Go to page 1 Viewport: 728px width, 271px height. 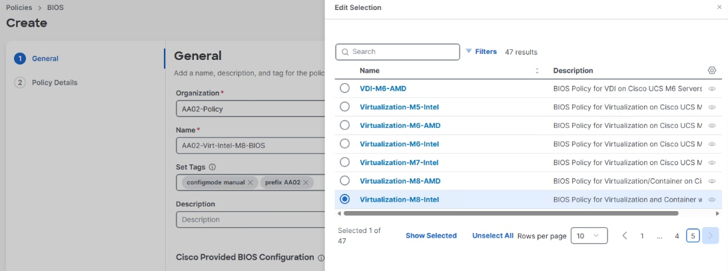click(x=642, y=236)
